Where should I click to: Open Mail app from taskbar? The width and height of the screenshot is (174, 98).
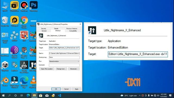(47, 96)
